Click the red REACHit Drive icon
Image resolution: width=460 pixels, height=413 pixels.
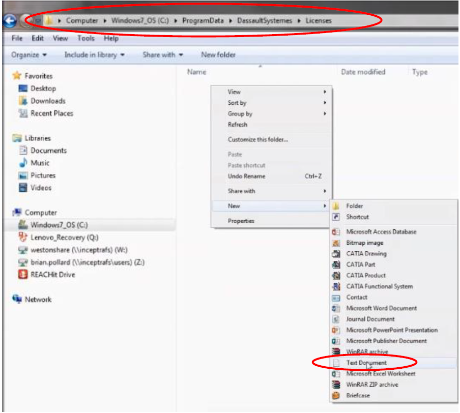click(x=23, y=274)
